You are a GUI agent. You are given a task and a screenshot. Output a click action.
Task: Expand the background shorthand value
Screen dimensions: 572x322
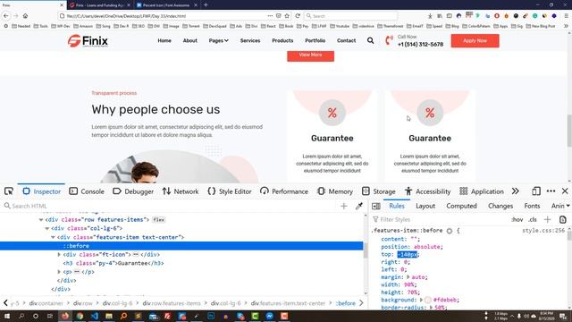pyautogui.click(x=421, y=300)
